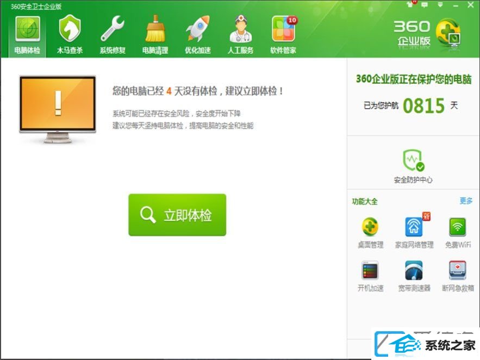
Task: Open the 电脑体检 tab
Action: point(27,35)
